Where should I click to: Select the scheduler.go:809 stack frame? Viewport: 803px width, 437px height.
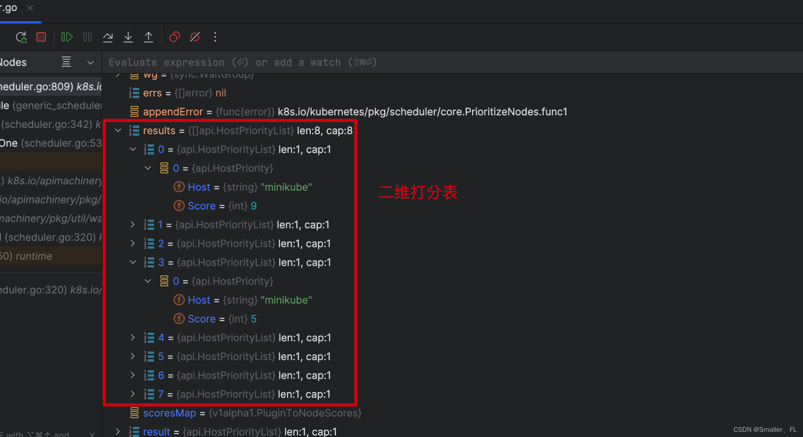click(x=51, y=87)
